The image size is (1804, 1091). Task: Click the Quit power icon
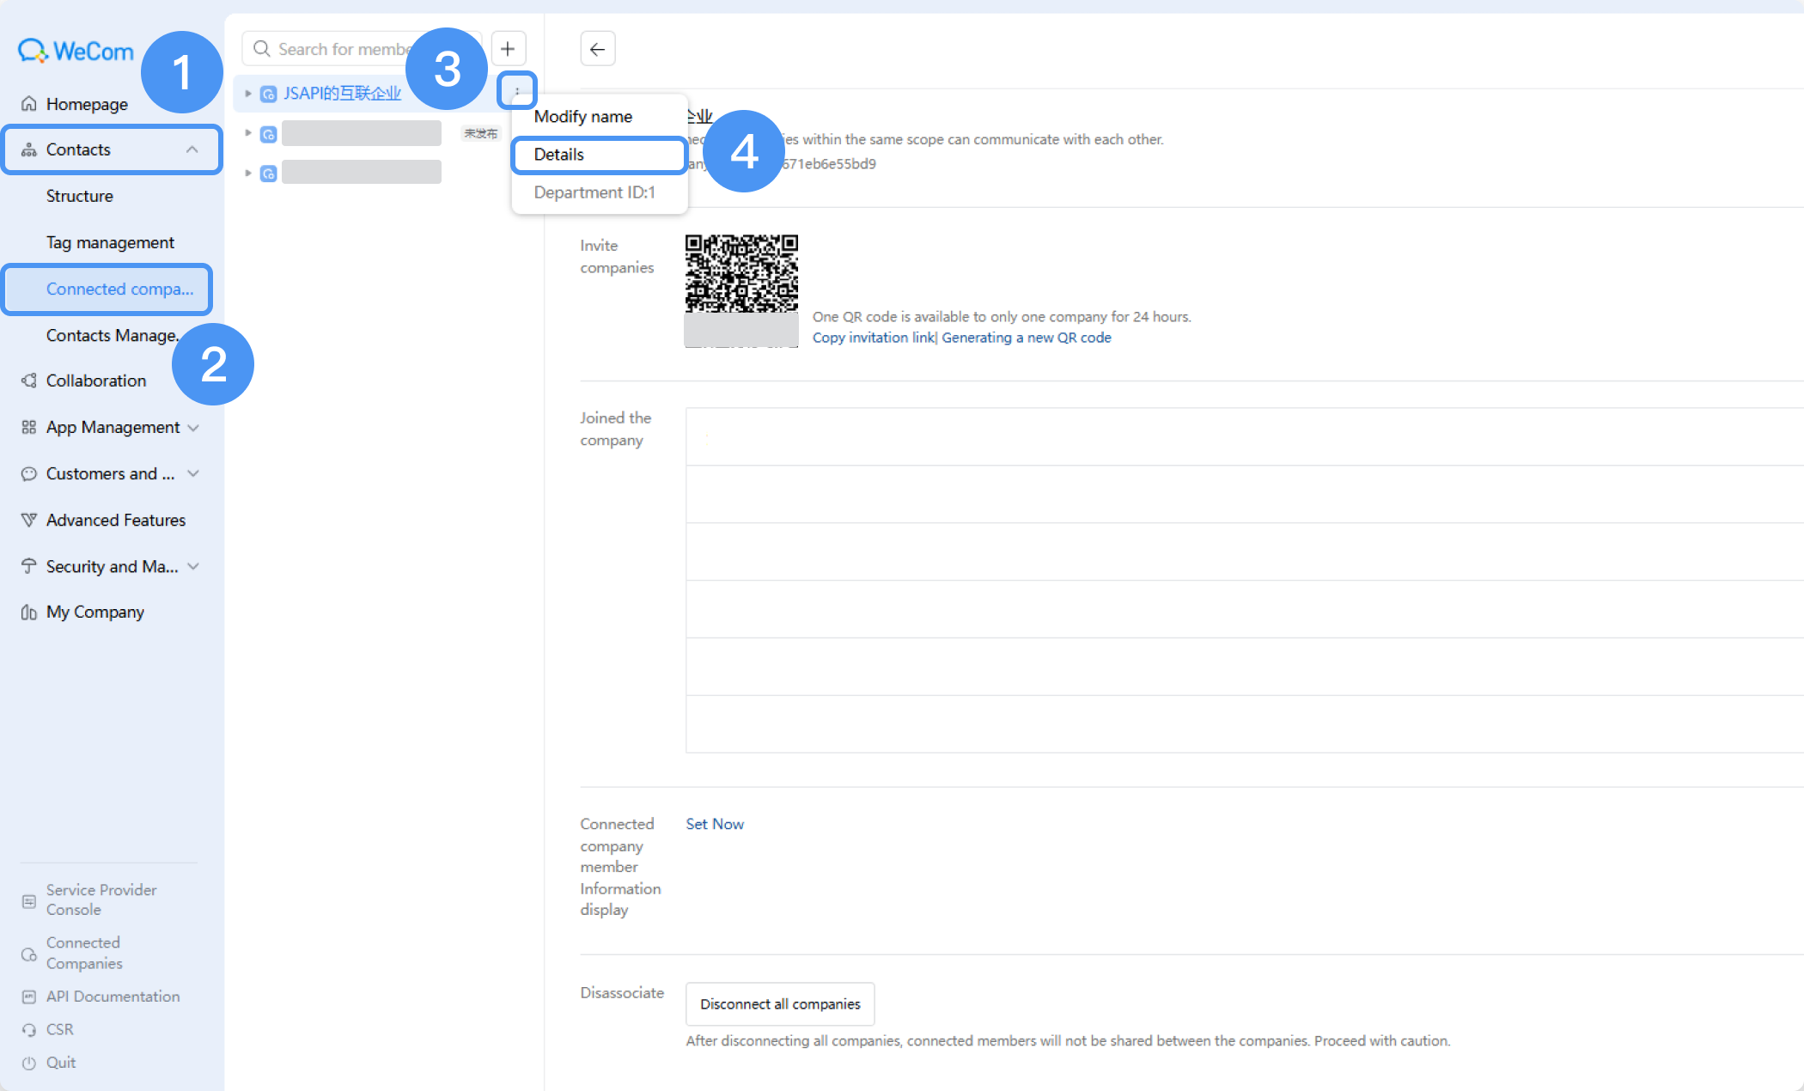(29, 1063)
